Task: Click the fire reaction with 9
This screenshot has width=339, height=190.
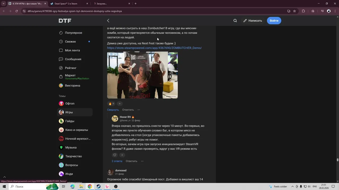Action: tap(111, 104)
